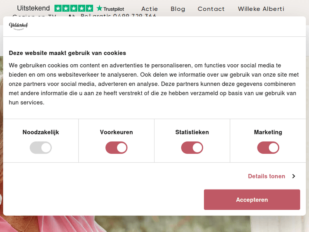Select Willeke Alberti in navigation

pos(261,9)
